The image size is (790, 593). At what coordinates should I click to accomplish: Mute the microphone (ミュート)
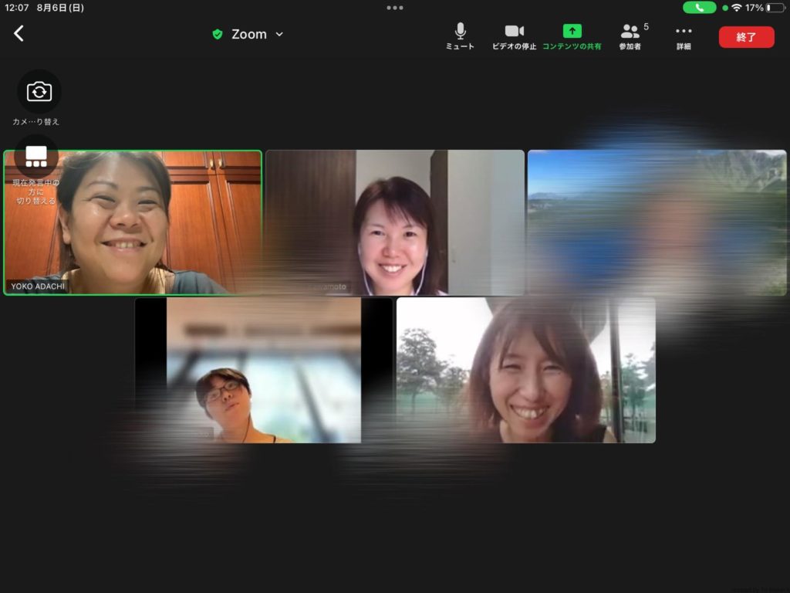[460, 36]
